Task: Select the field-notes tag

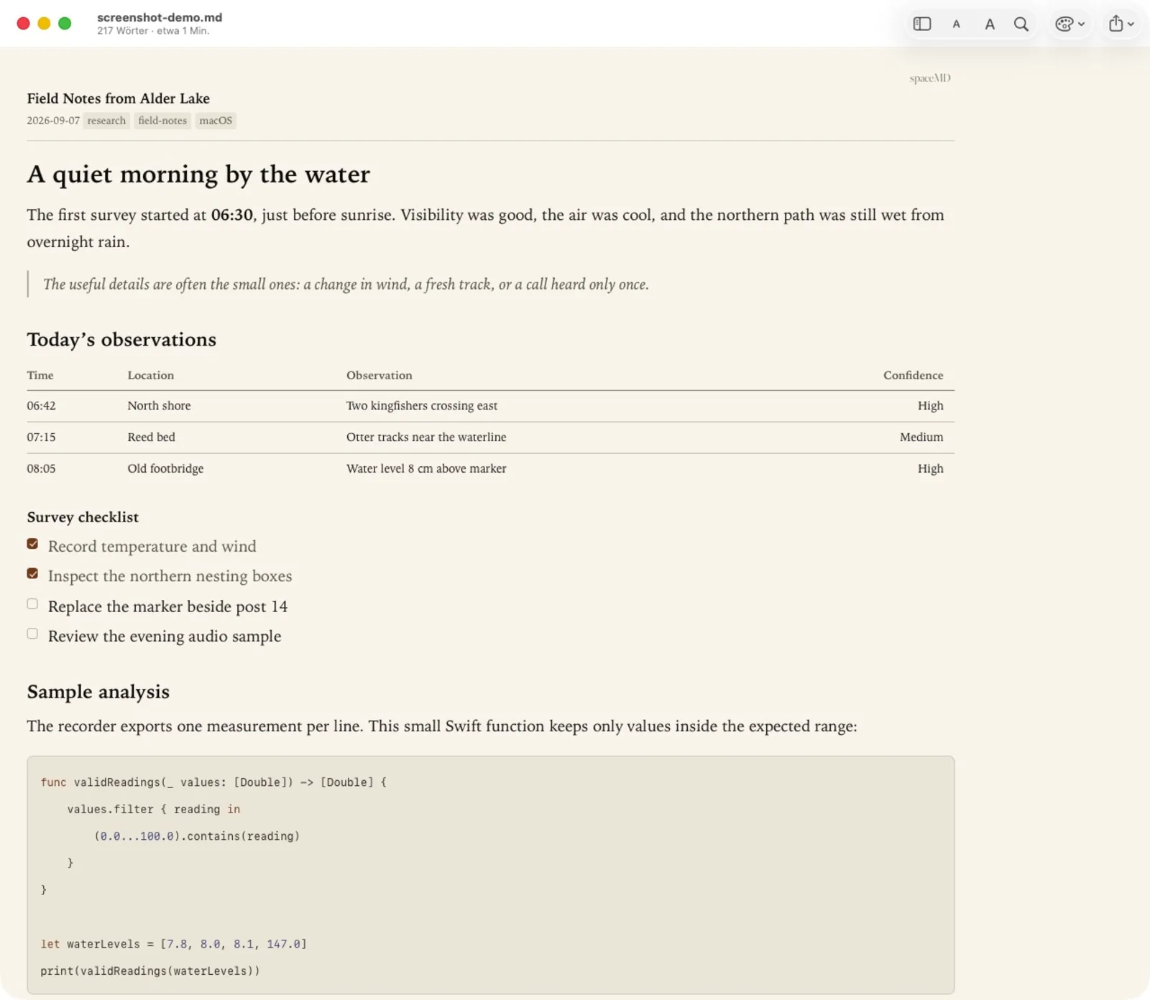Action: [x=162, y=121]
